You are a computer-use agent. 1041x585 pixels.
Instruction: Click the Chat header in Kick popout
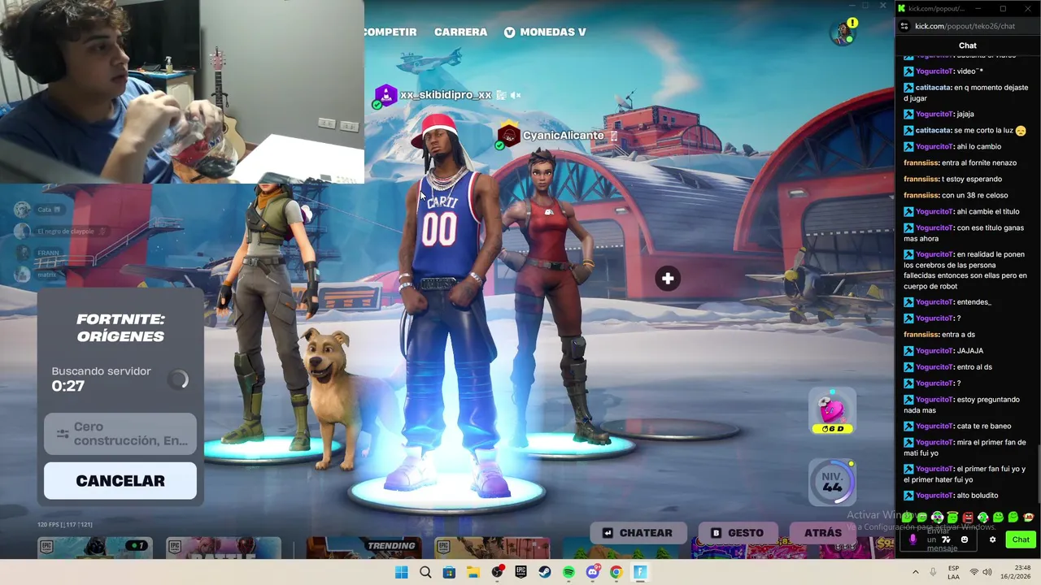968,45
